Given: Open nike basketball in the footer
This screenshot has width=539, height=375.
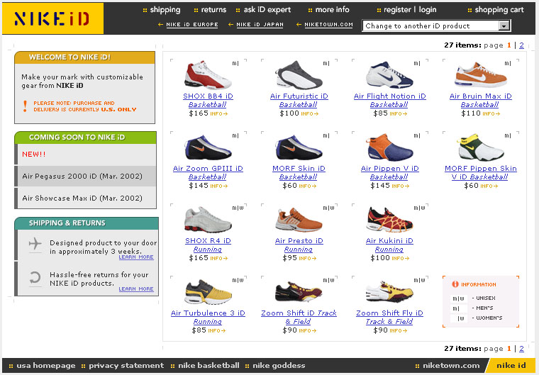Looking at the screenshot, I should 209,366.
